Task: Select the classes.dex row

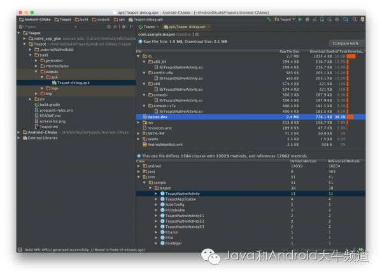Action: click(x=251, y=117)
